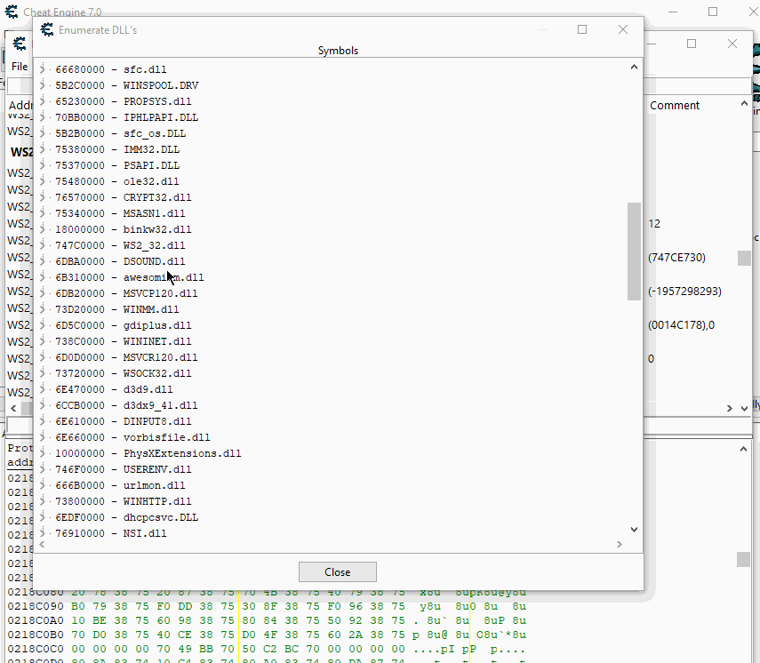
Task: Close the Memory Viewer background window
Action: coord(732,44)
